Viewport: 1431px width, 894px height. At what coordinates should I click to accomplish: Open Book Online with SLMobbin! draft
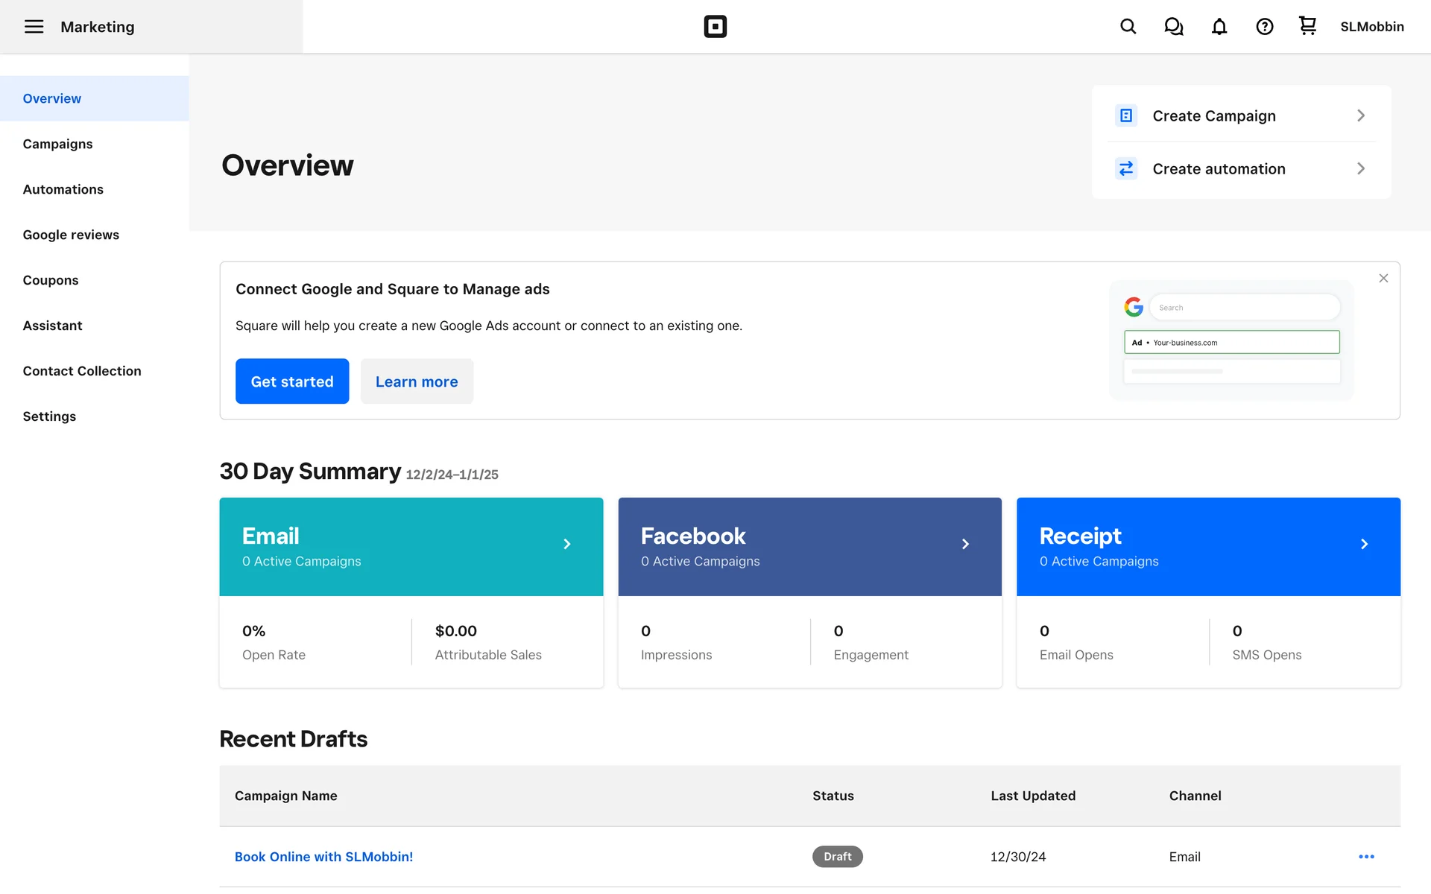[323, 857]
